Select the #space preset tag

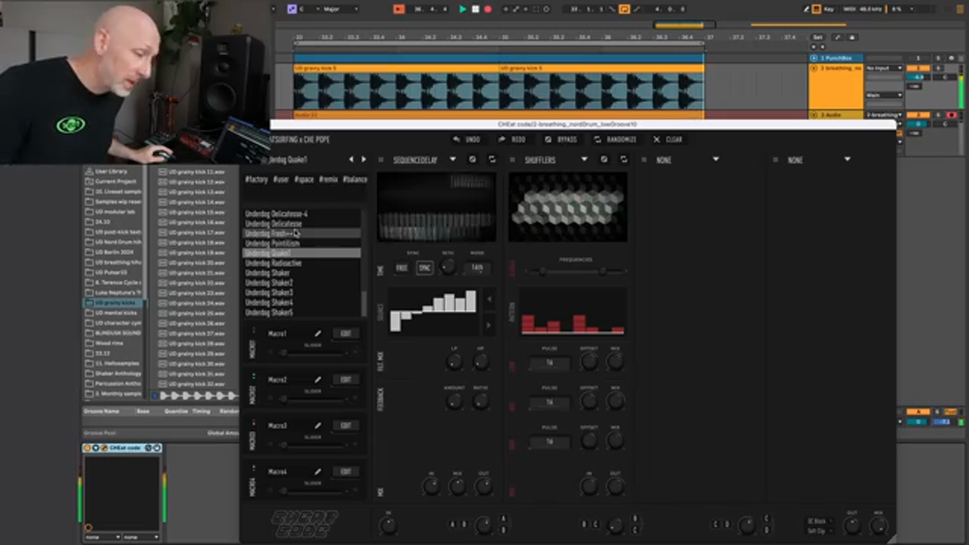pos(304,180)
